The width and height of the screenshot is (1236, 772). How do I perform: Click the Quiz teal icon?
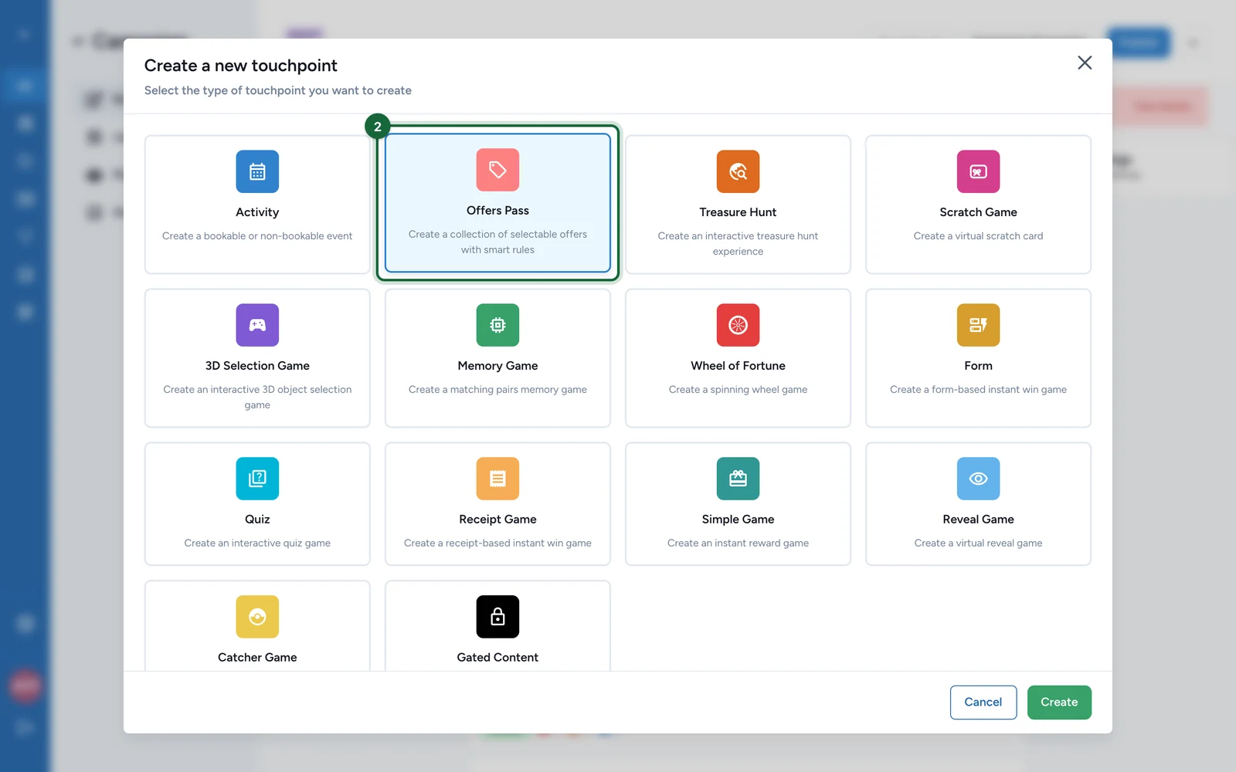[257, 479]
